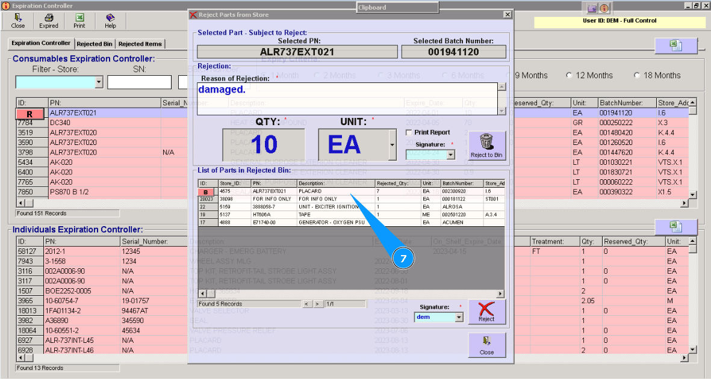Image resolution: width=711 pixels, height=379 pixels.
Task: Switch to the Expiration Controller tab
Action: coord(41,43)
